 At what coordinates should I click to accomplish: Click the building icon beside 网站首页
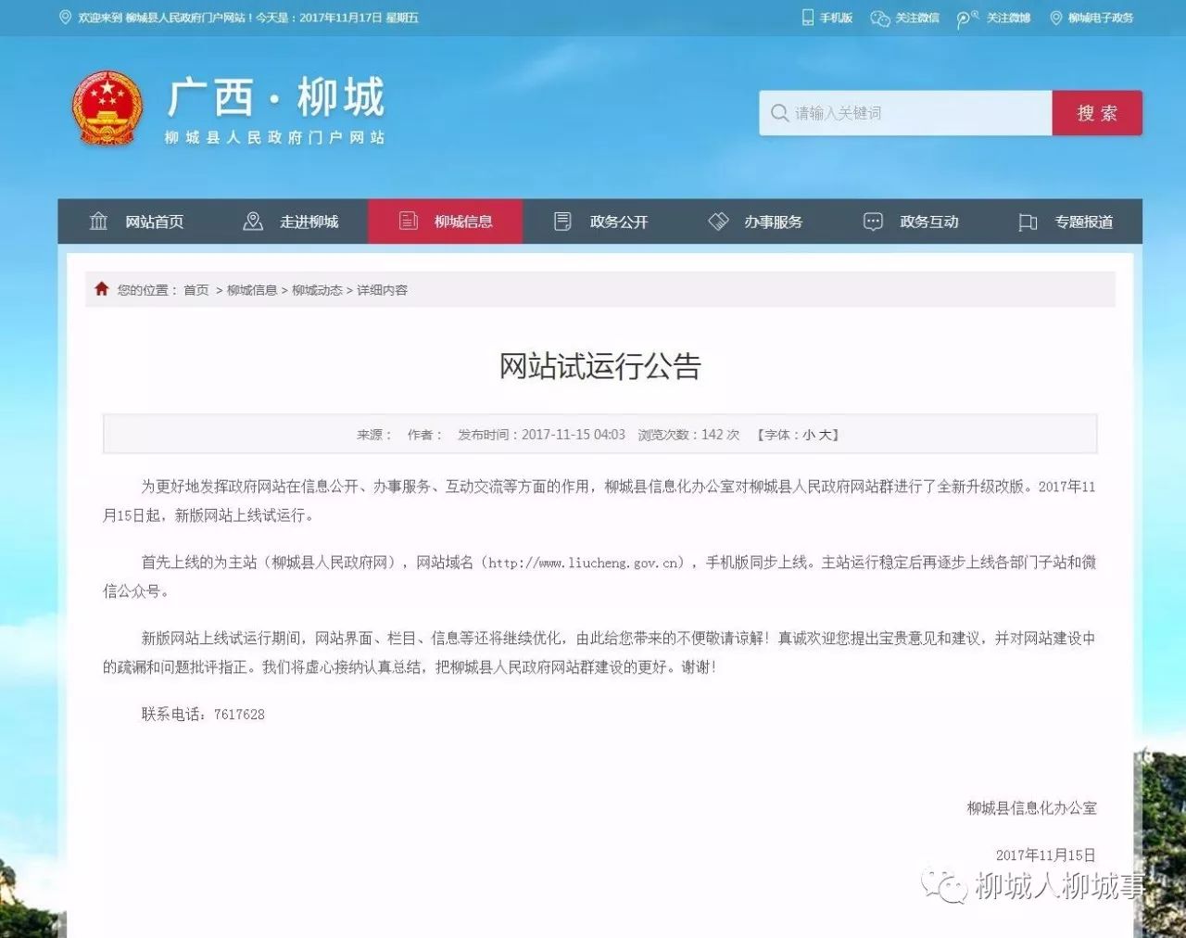coord(98,221)
